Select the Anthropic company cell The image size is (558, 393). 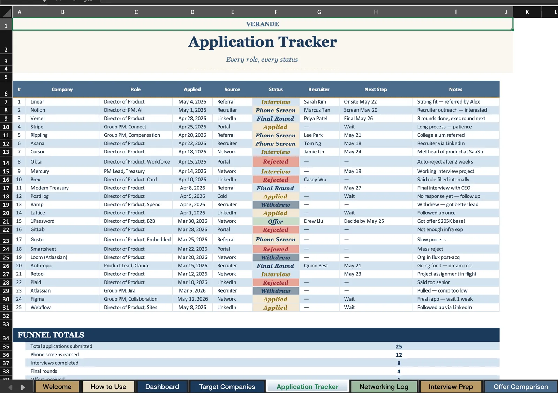tap(62, 266)
